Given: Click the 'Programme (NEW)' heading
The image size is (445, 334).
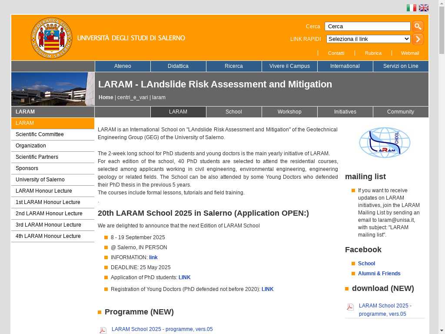Looking at the screenshot, I should [x=139, y=312].
